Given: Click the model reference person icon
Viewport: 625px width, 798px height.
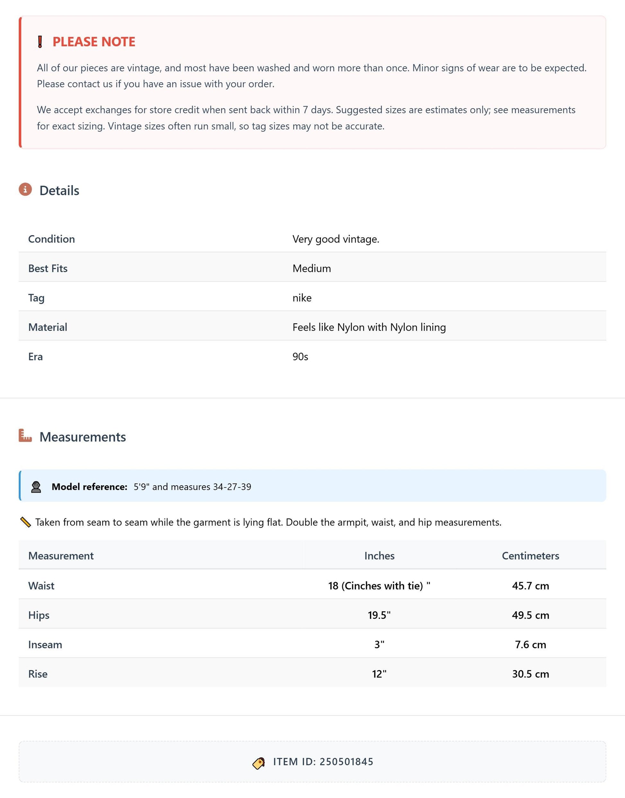Looking at the screenshot, I should point(36,487).
